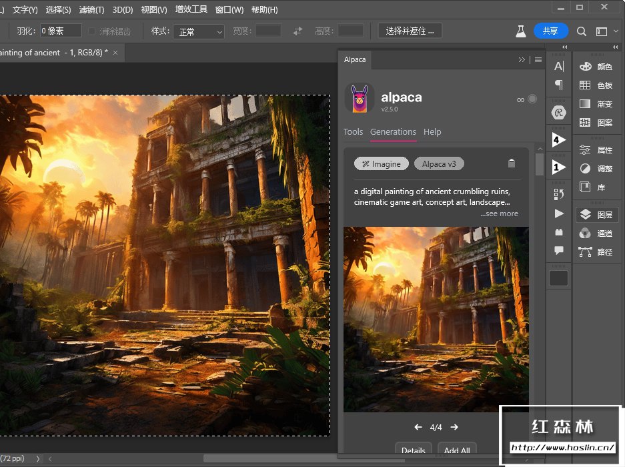The image size is (625, 467).
Task: Open the 颜色 color panel
Action: (596, 67)
